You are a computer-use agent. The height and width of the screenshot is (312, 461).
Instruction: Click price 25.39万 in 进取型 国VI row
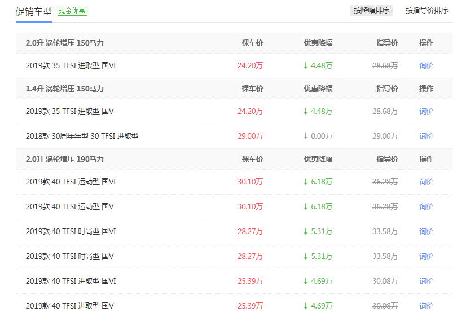click(x=250, y=282)
